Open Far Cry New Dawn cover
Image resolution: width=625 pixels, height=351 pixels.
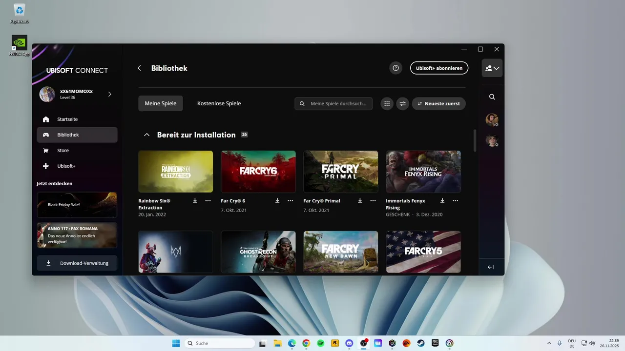point(341,252)
